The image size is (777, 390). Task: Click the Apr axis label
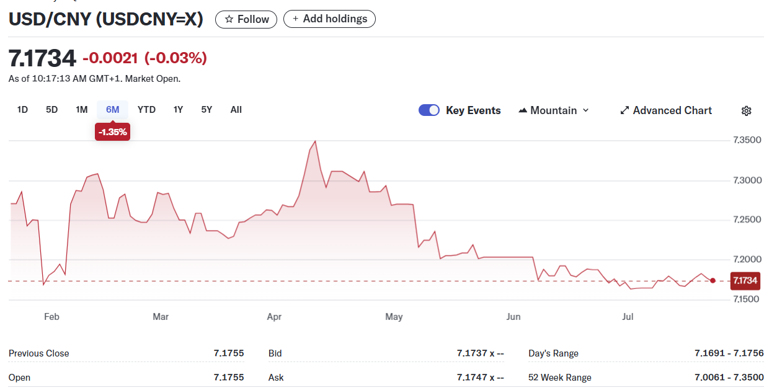point(274,317)
